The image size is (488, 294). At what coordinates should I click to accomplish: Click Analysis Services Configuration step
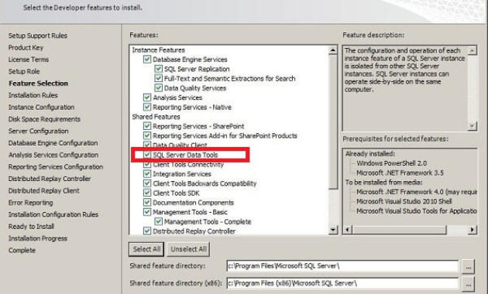[x=53, y=155]
